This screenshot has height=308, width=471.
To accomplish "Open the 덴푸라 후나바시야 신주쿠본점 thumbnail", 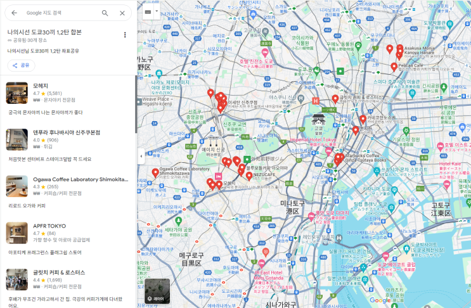I will pos(17,139).
